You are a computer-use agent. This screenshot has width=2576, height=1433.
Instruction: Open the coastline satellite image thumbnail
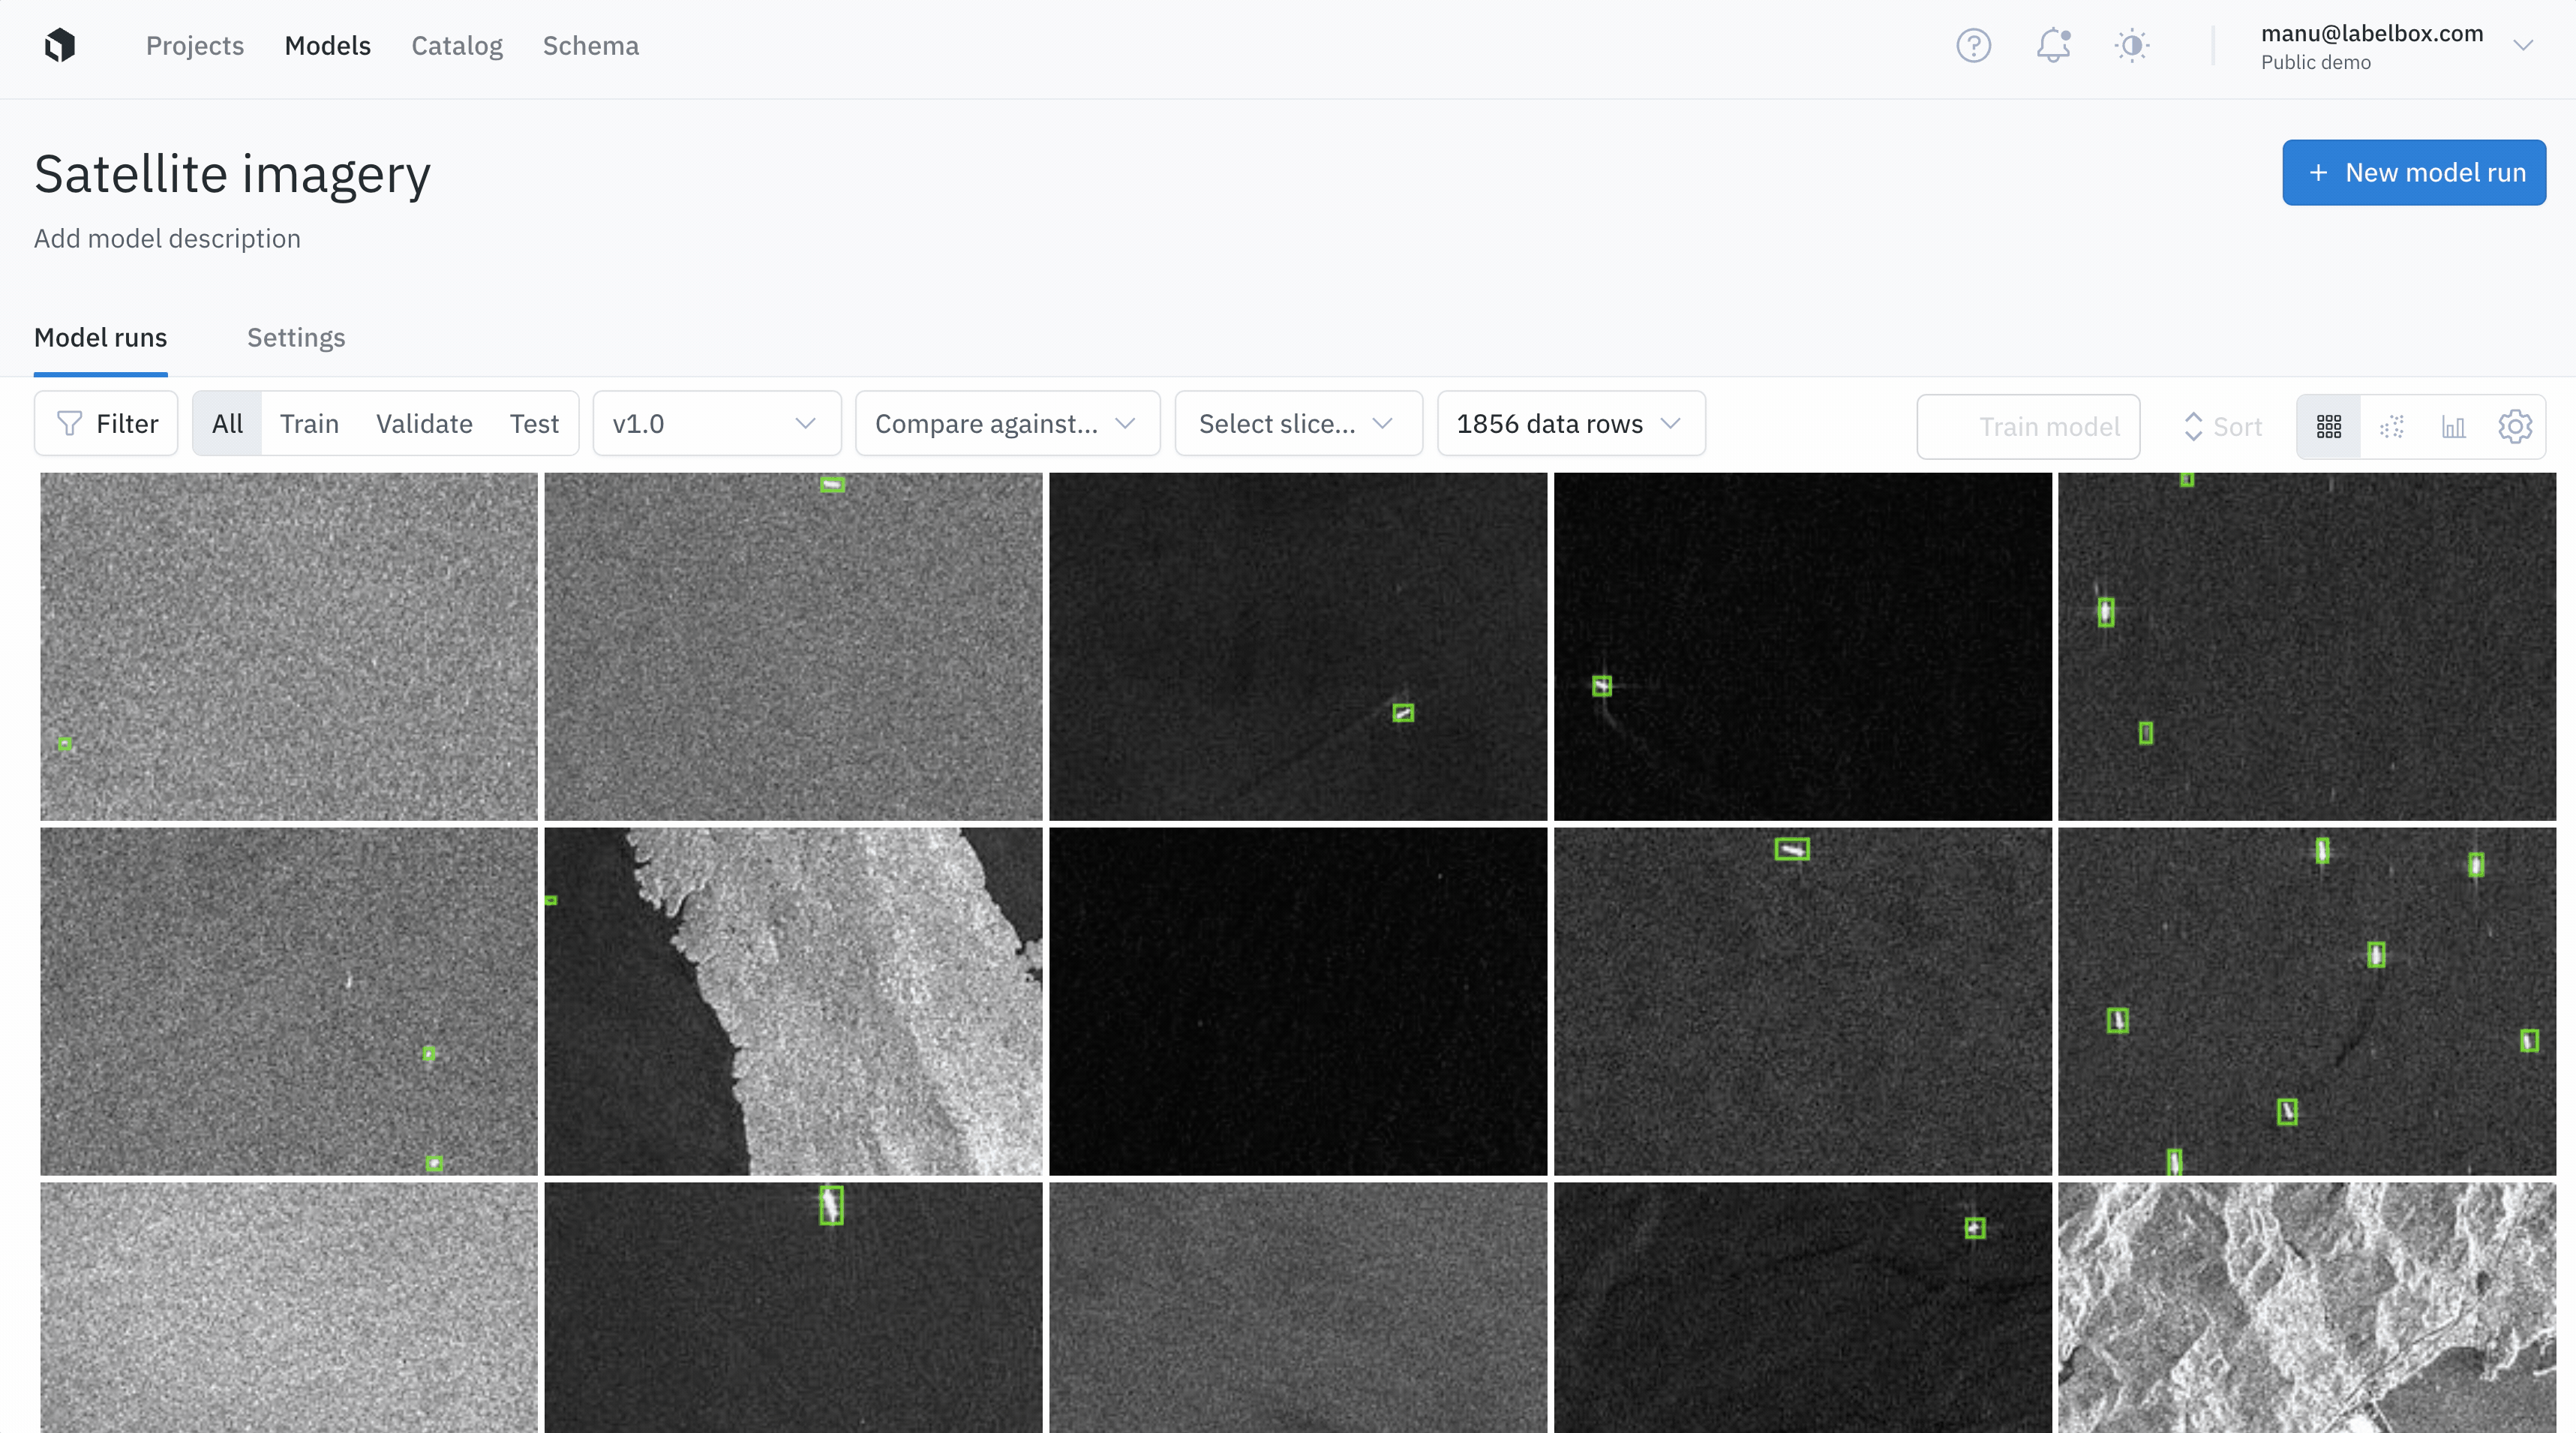coord(793,1001)
